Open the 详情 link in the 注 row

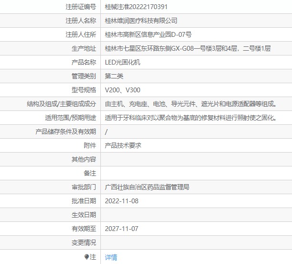111,257
